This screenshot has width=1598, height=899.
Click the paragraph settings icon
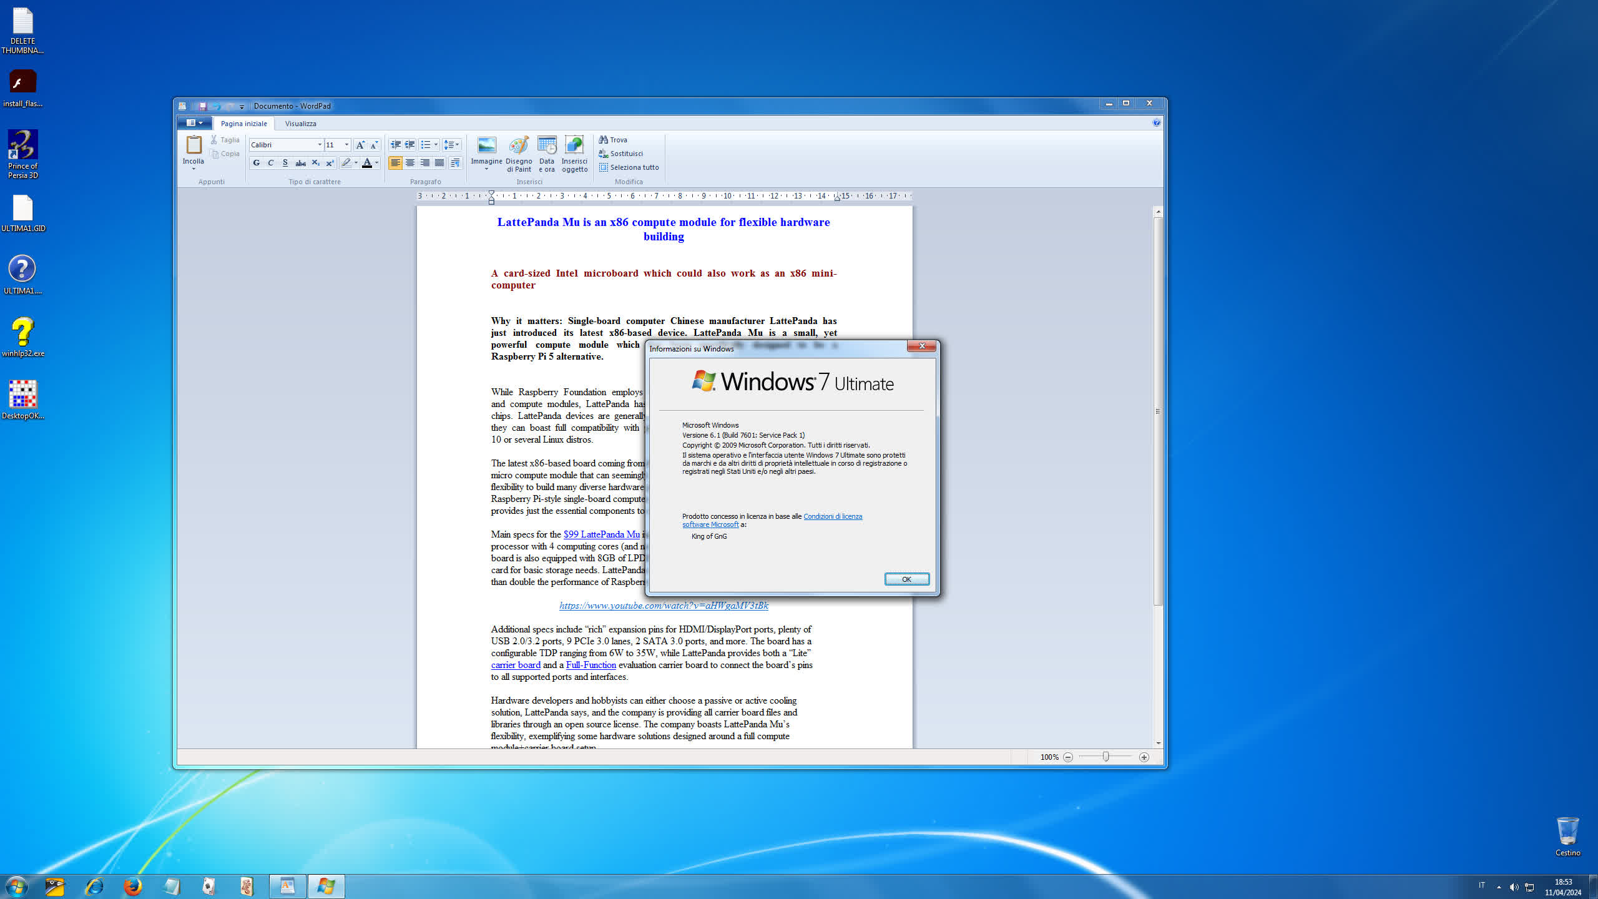pos(456,163)
